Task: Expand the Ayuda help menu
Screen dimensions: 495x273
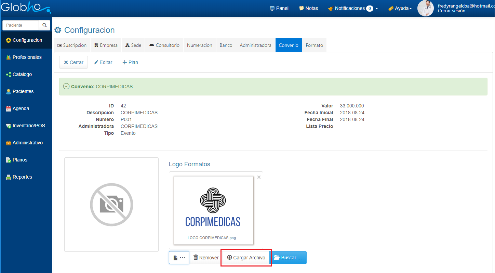Action: click(400, 8)
